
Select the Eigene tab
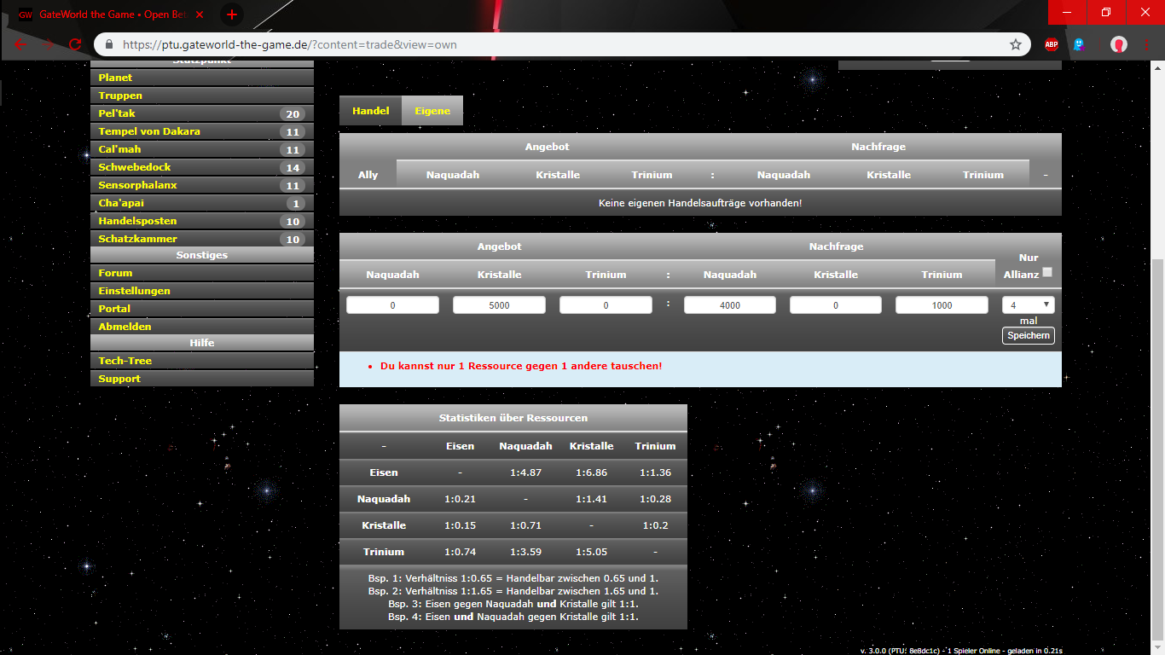(x=432, y=111)
